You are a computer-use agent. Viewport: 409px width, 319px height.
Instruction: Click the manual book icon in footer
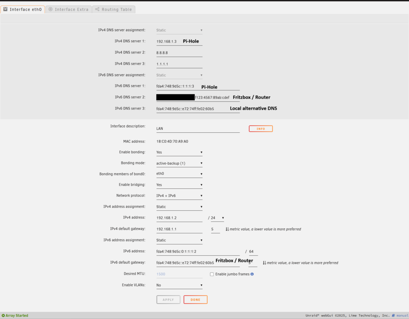(393, 315)
